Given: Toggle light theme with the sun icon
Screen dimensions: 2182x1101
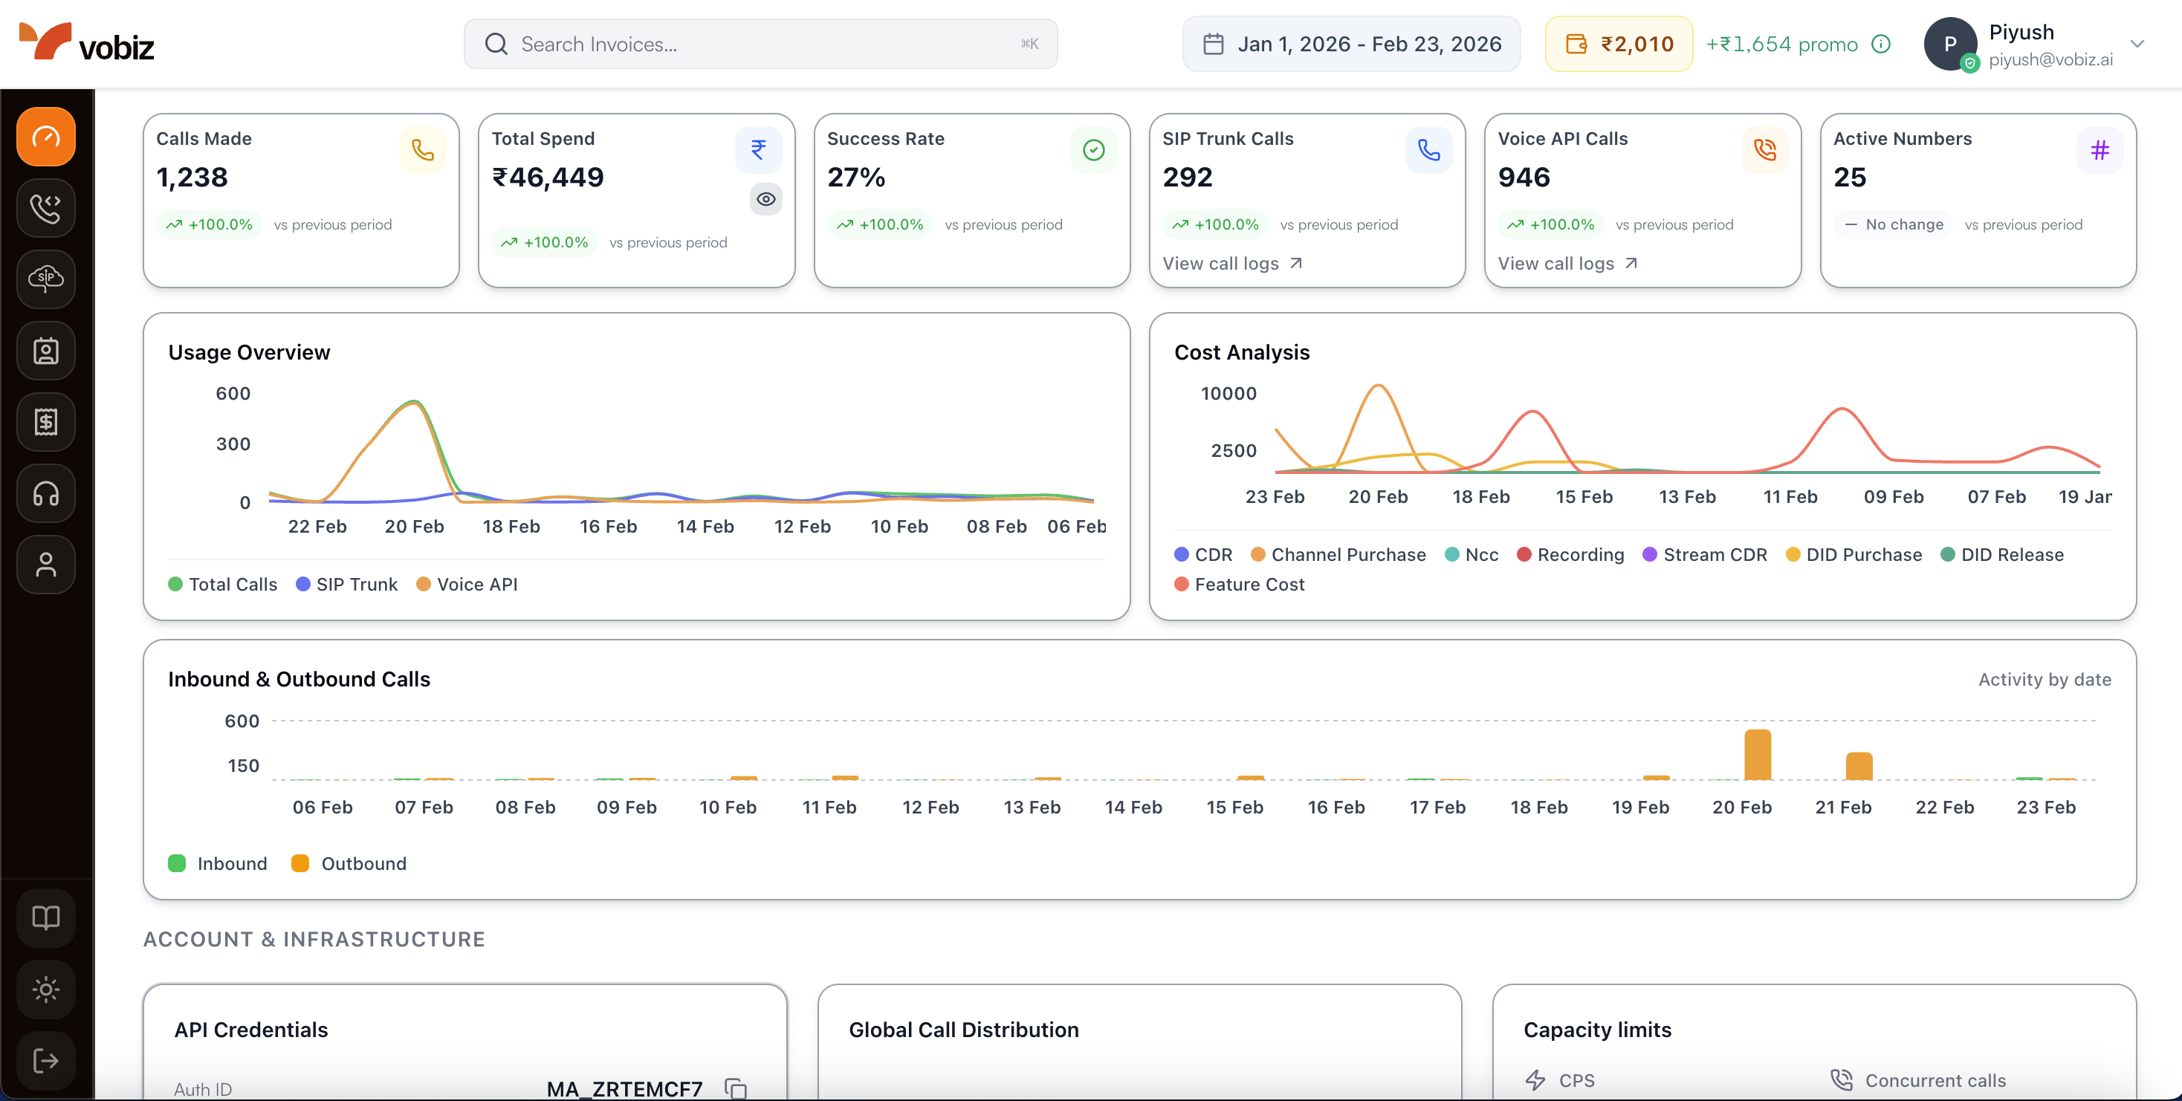Looking at the screenshot, I should point(46,990).
